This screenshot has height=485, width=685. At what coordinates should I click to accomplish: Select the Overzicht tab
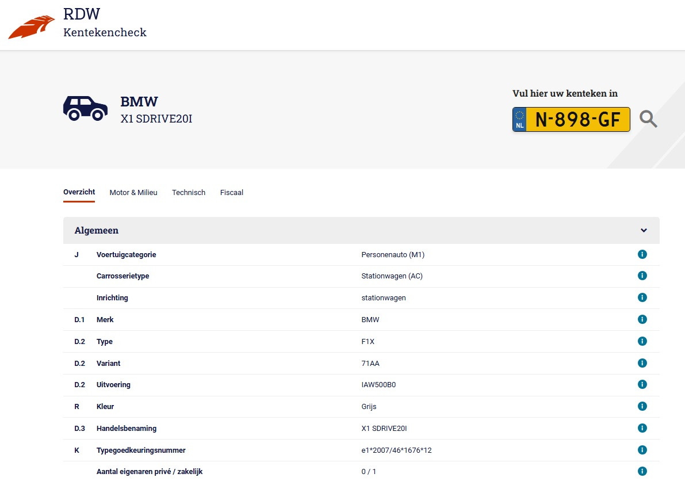tap(79, 192)
